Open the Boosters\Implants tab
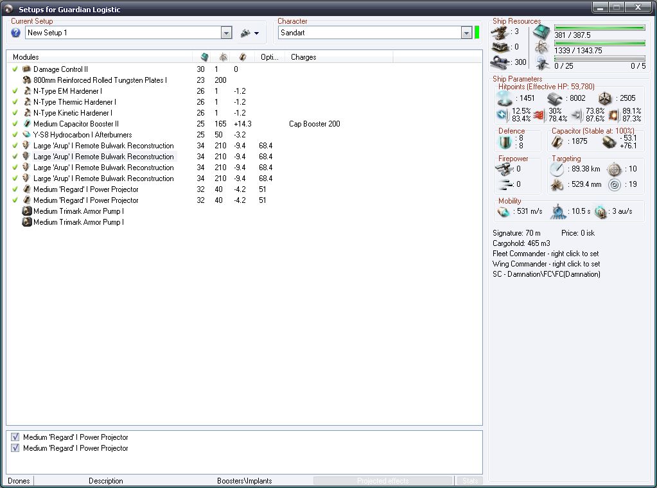This screenshot has height=488, width=657. click(x=244, y=481)
